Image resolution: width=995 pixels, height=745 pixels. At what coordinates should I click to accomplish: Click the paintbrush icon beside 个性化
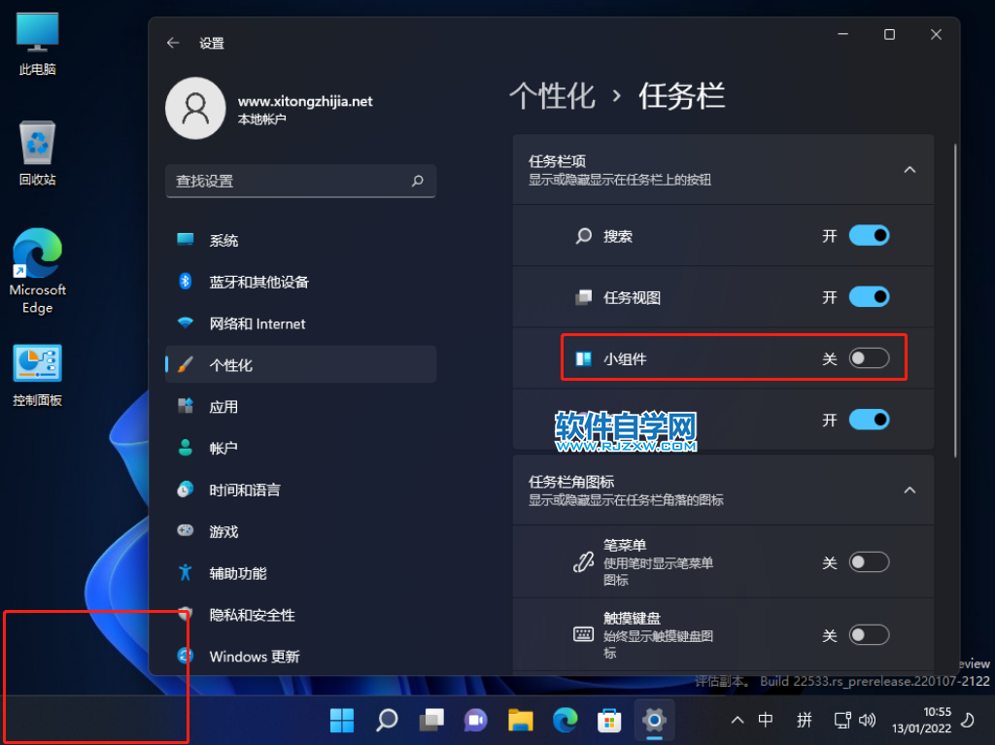coord(186,365)
